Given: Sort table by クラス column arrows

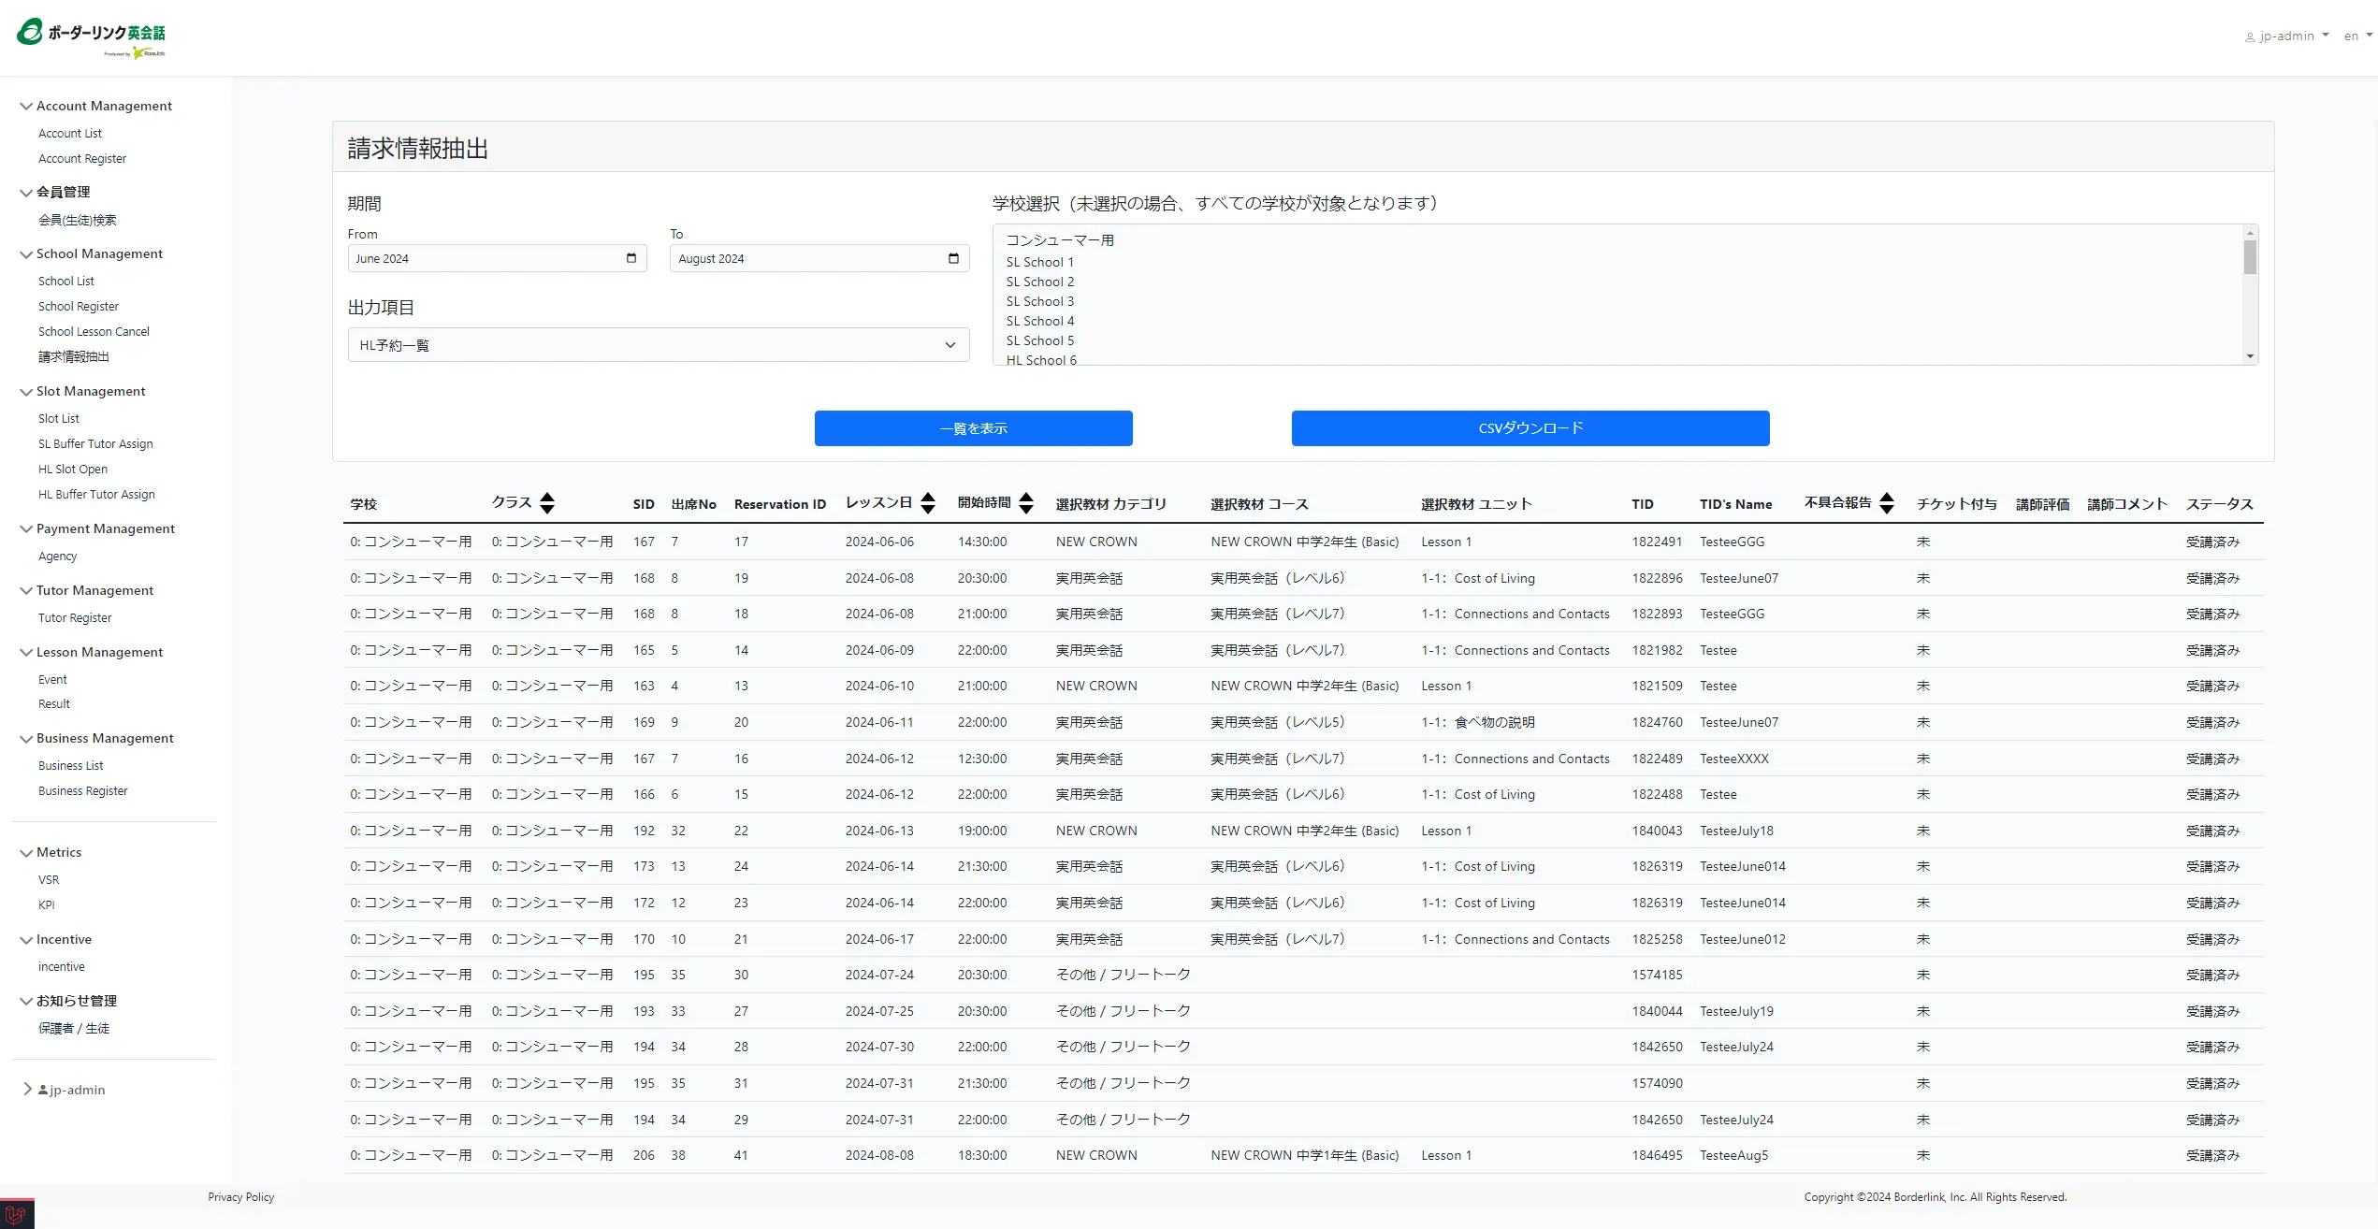Looking at the screenshot, I should (x=547, y=503).
